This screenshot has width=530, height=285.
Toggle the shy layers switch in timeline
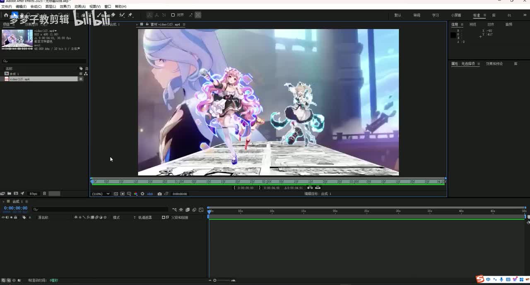pos(181,210)
